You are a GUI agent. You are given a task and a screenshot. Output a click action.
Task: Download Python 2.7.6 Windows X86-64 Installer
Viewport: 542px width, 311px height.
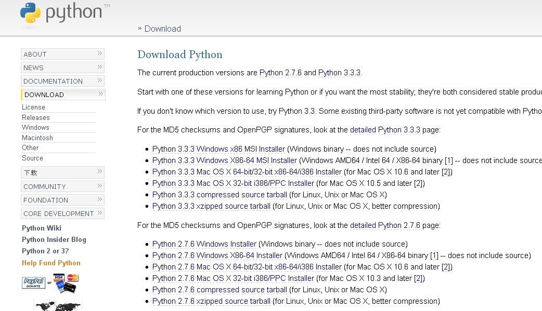(x=217, y=255)
